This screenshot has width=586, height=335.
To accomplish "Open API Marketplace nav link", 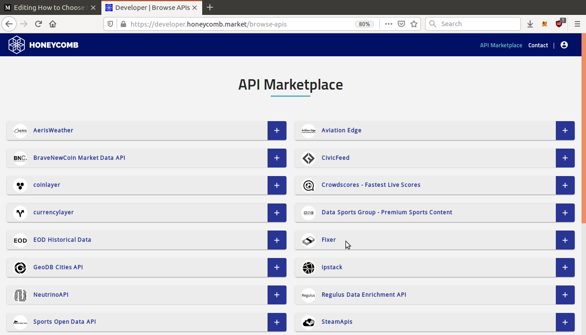I will pyautogui.click(x=501, y=45).
